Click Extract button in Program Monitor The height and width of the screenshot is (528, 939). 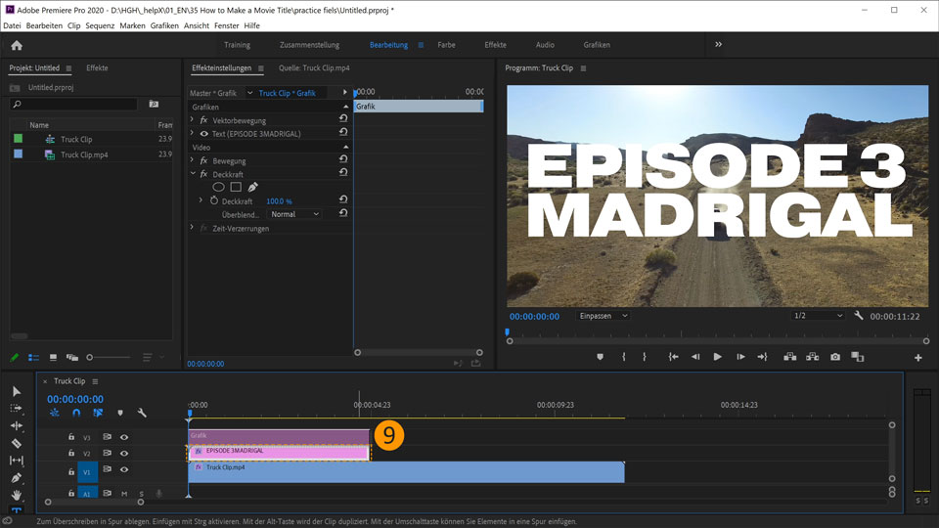812,357
